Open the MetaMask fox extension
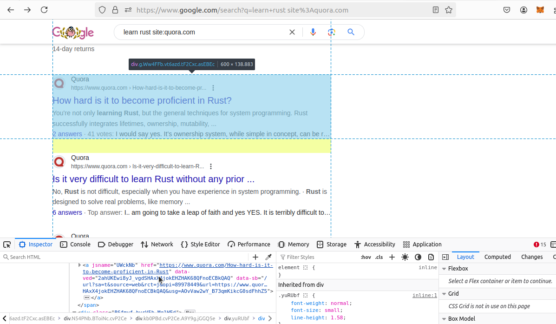 pyautogui.click(x=540, y=10)
